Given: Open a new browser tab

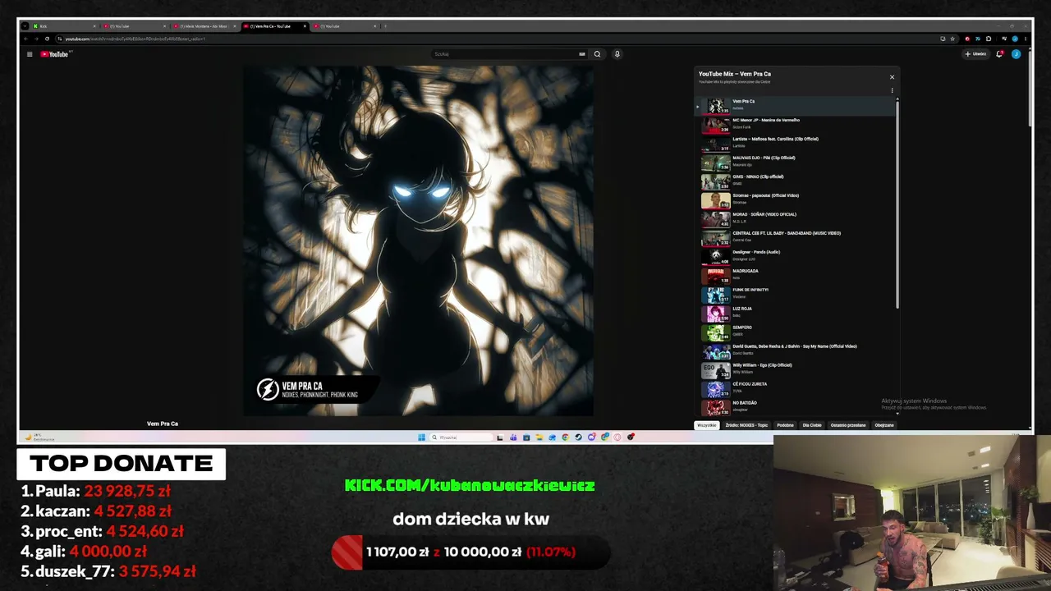Looking at the screenshot, I should pyautogui.click(x=385, y=26).
